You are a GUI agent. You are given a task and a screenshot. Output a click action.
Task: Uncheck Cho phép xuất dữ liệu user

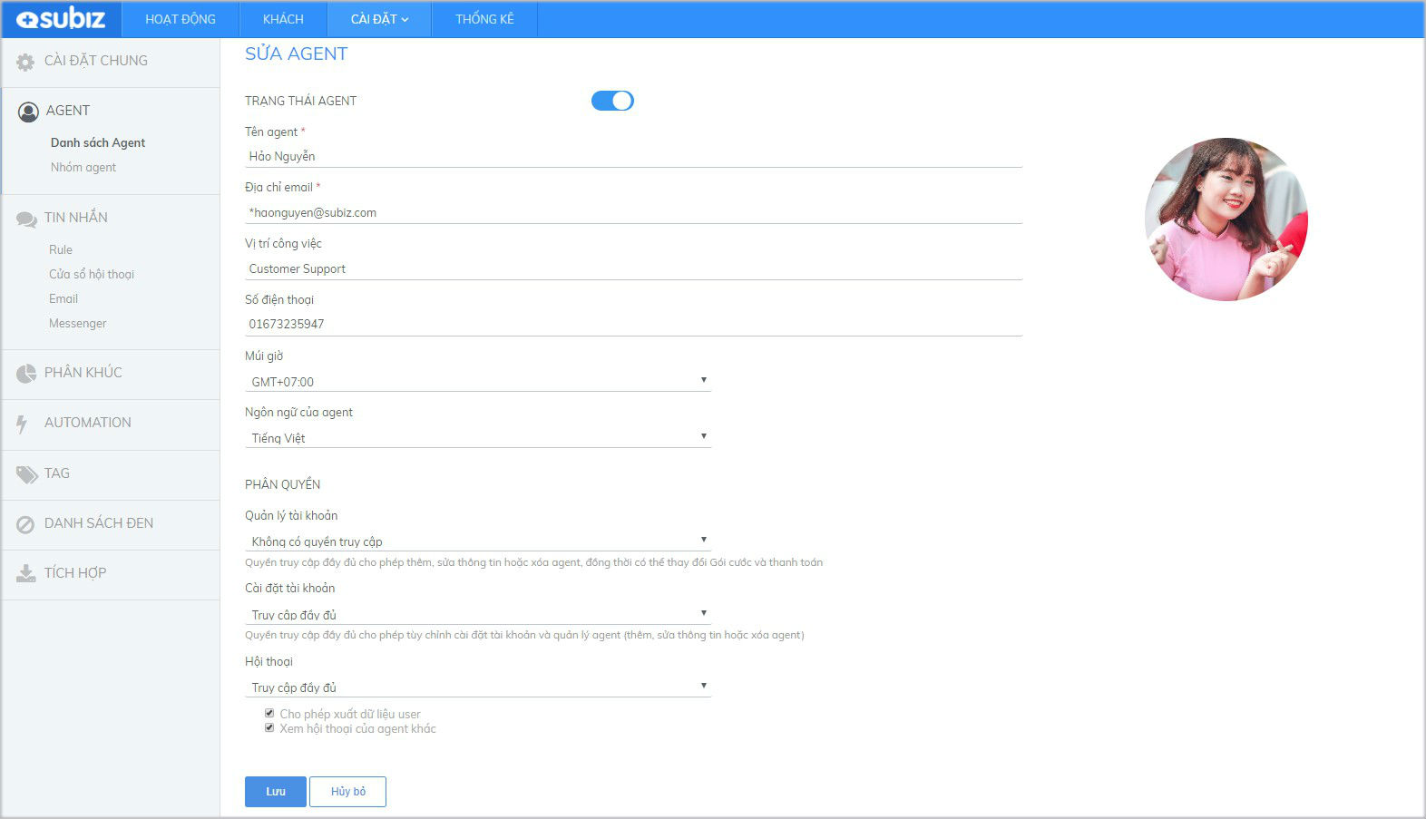tap(269, 713)
